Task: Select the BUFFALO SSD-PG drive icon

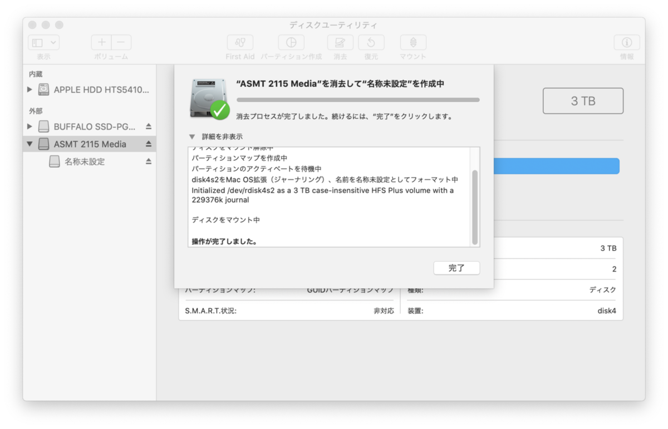Action: 43,126
